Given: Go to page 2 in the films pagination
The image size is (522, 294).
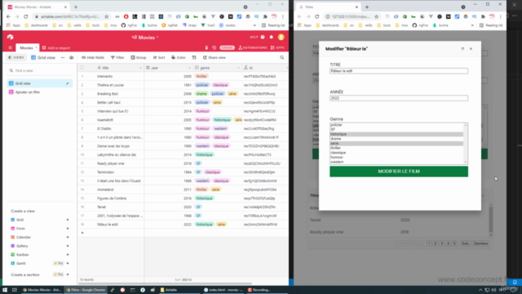Looking at the screenshot, I should (x=435, y=243).
